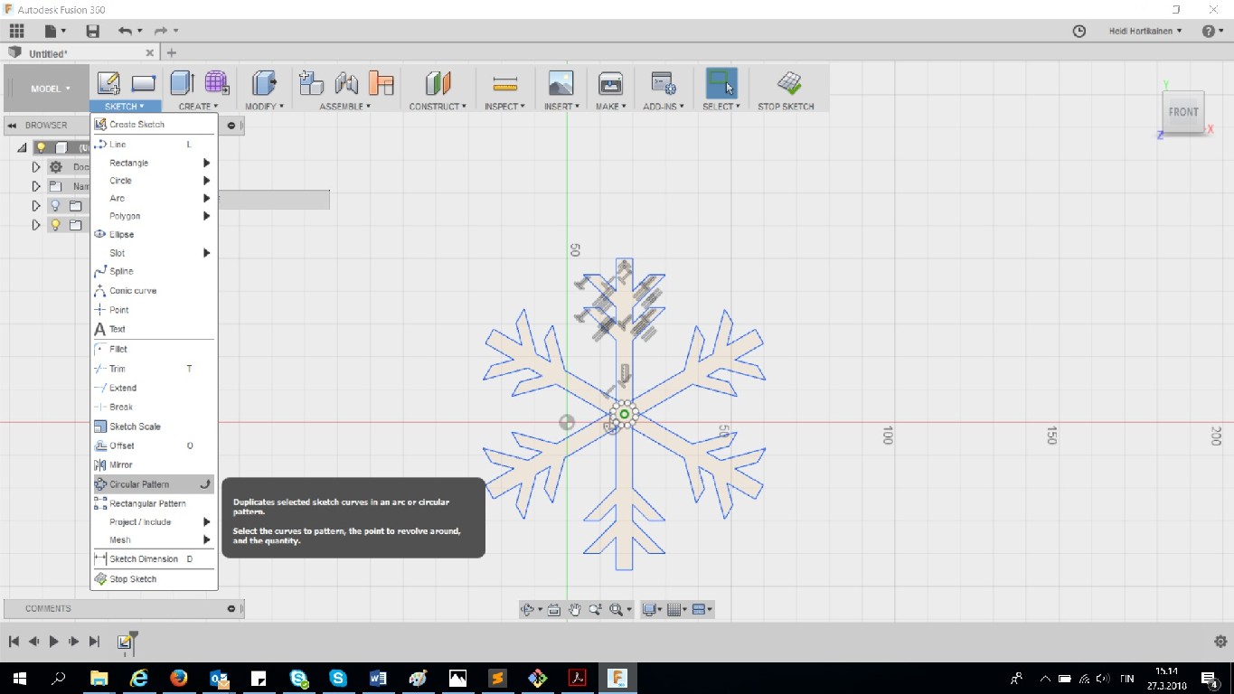1234x694 pixels.
Task: Click the Offset Plane icon in Construct
Action: coord(438,84)
